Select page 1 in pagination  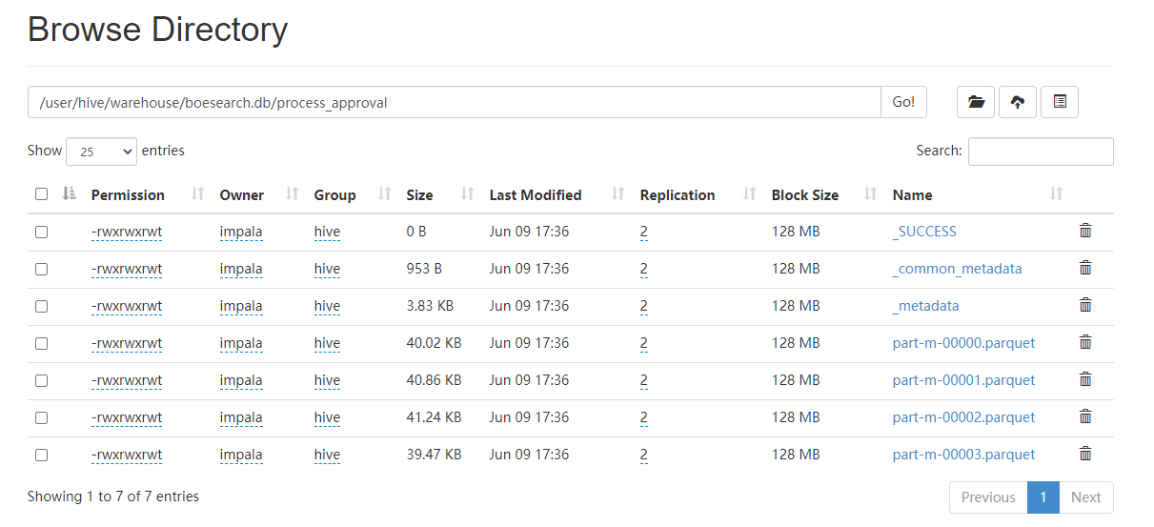(1043, 497)
